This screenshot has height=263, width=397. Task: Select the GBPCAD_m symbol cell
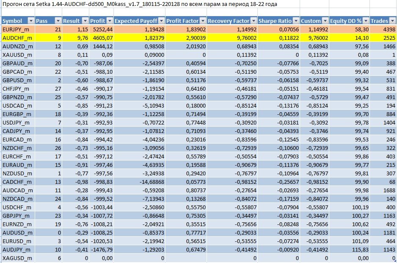(x=18, y=72)
